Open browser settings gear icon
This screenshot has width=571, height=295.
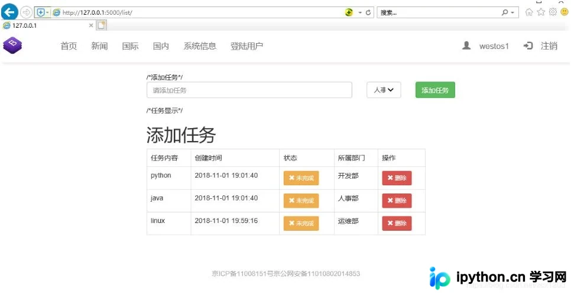point(553,12)
